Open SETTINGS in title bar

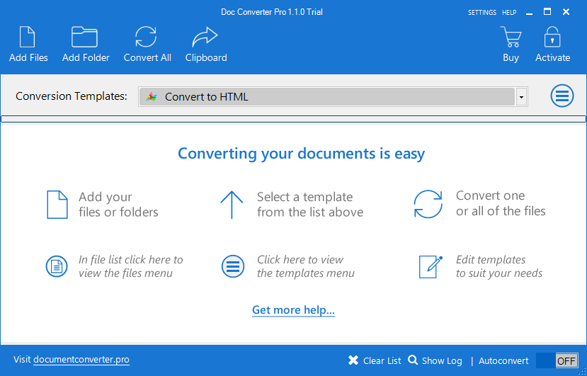pos(481,12)
